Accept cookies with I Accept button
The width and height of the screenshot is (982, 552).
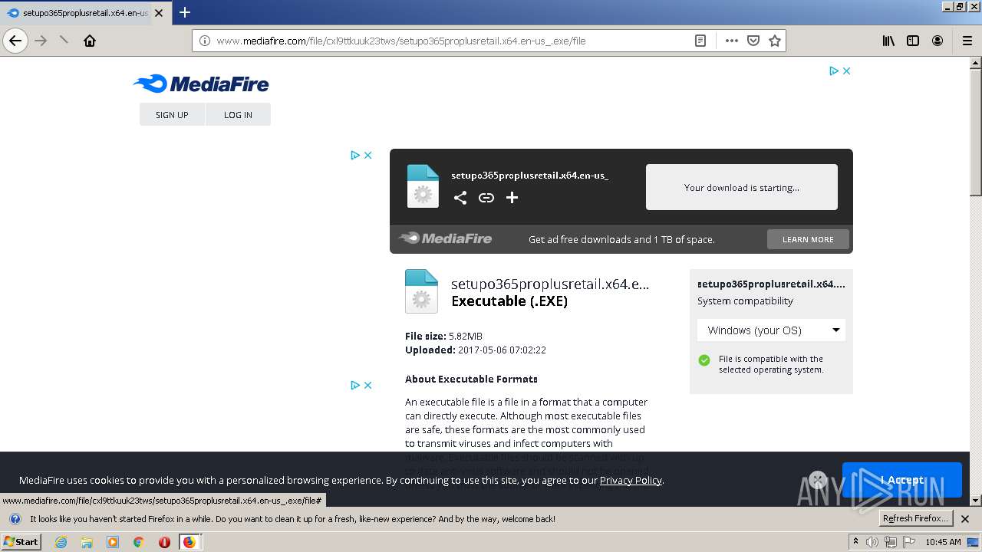902,480
